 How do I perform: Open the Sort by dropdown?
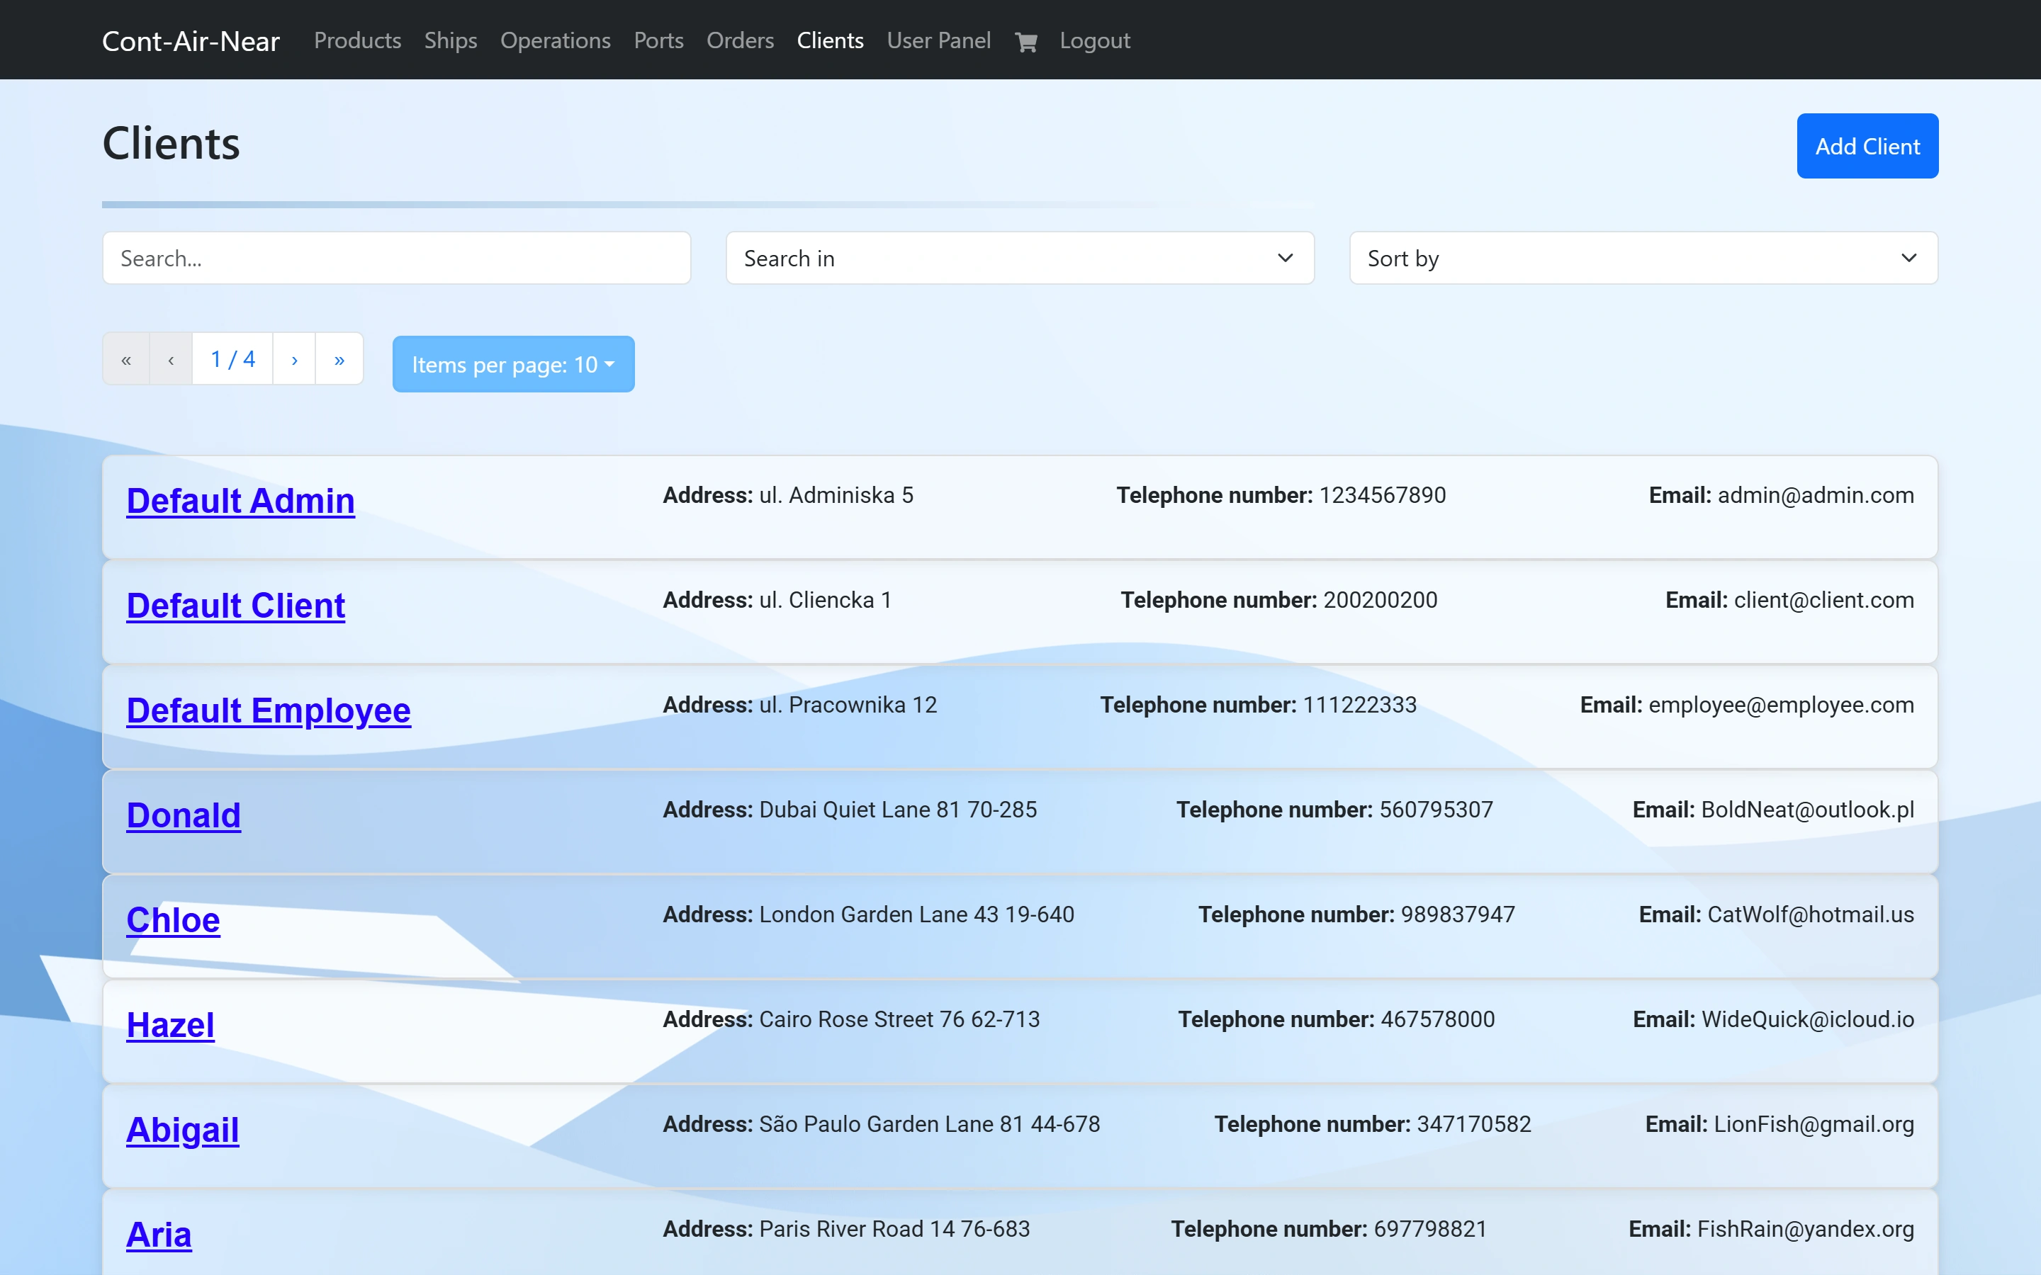pyautogui.click(x=1643, y=258)
